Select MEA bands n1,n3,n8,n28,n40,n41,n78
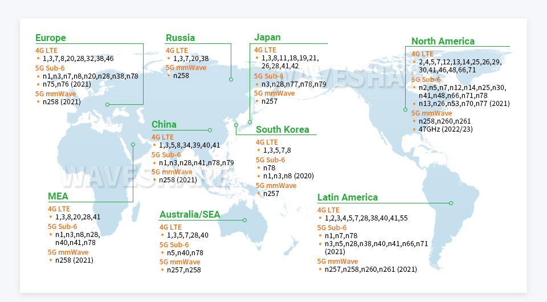 click(x=77, y=239)
